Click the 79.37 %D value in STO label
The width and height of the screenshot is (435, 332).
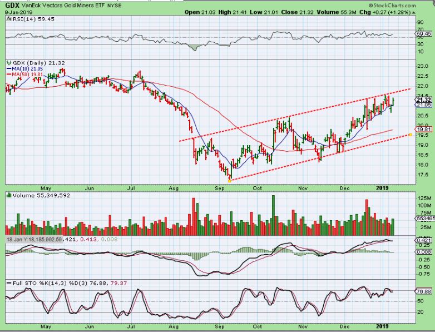pos(118,283)
